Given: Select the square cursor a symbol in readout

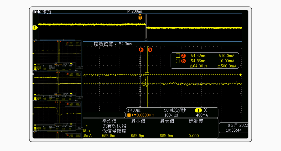Looking at the screenshot, I should click(x=178, y=56).
